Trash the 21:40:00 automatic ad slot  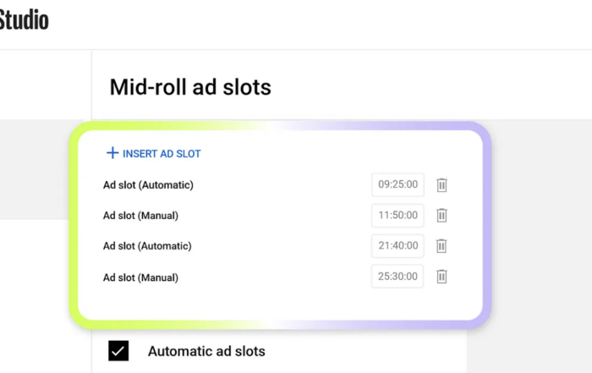pyautogui.click(x=441, y=246)
